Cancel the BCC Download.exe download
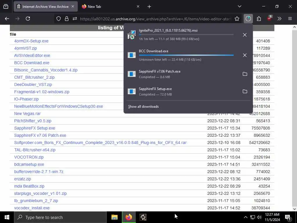 click(245, 55)
